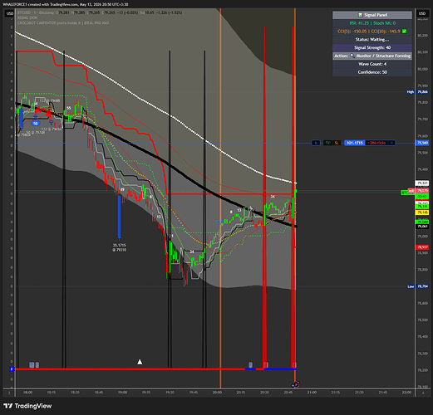The width and height of the screenshot is (433, 415).
Task: Click the rocket icon on time axis
Action: [296, 384]
